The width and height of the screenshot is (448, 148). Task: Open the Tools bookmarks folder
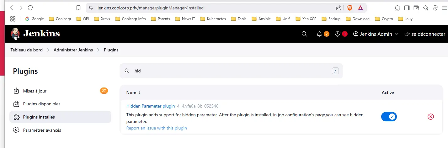tap(239, 19)
